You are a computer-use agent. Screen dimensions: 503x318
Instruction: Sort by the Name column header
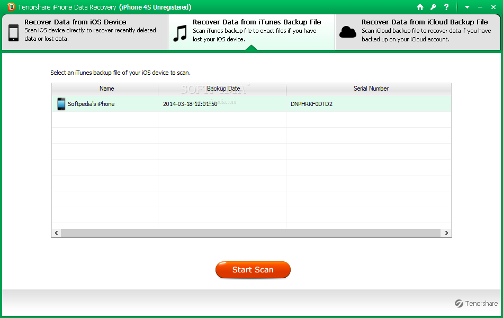click(105, 89)
